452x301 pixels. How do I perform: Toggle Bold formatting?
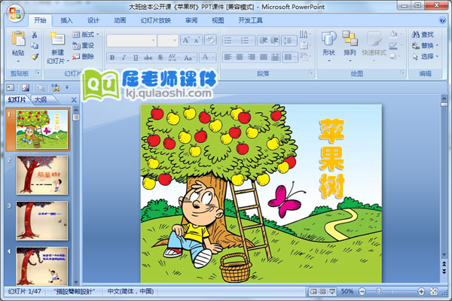[x=112, y=57]
